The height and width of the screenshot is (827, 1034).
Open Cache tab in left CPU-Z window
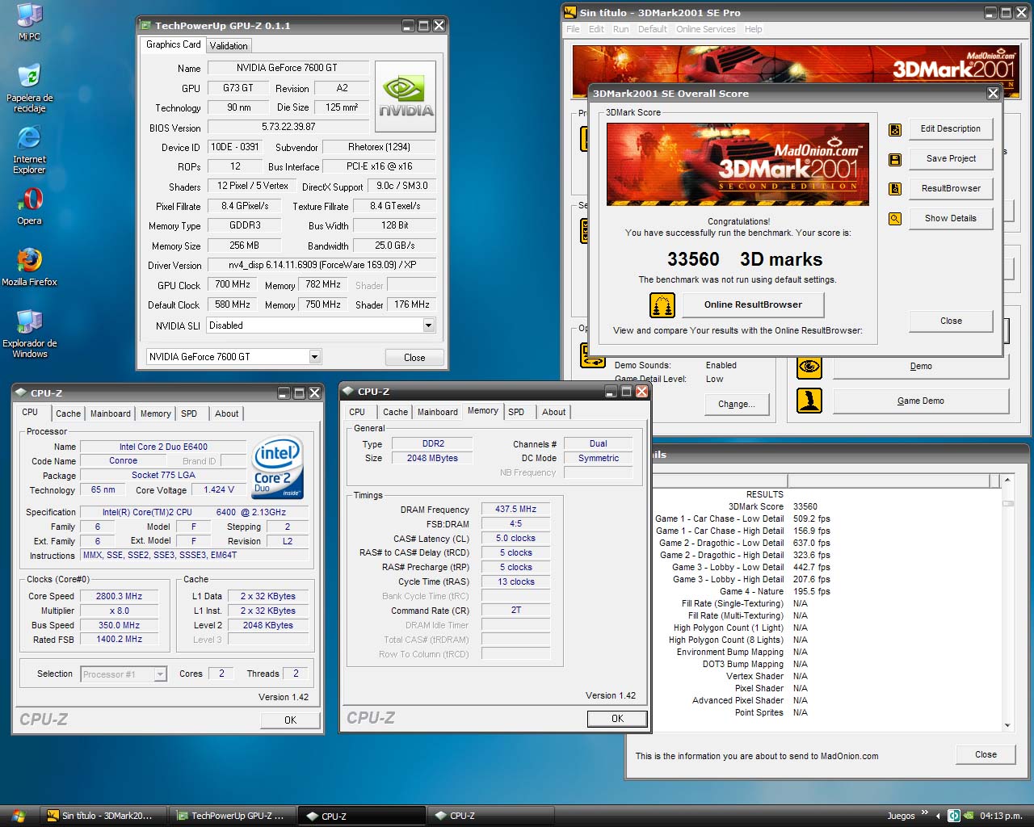[x=68, y=413]
